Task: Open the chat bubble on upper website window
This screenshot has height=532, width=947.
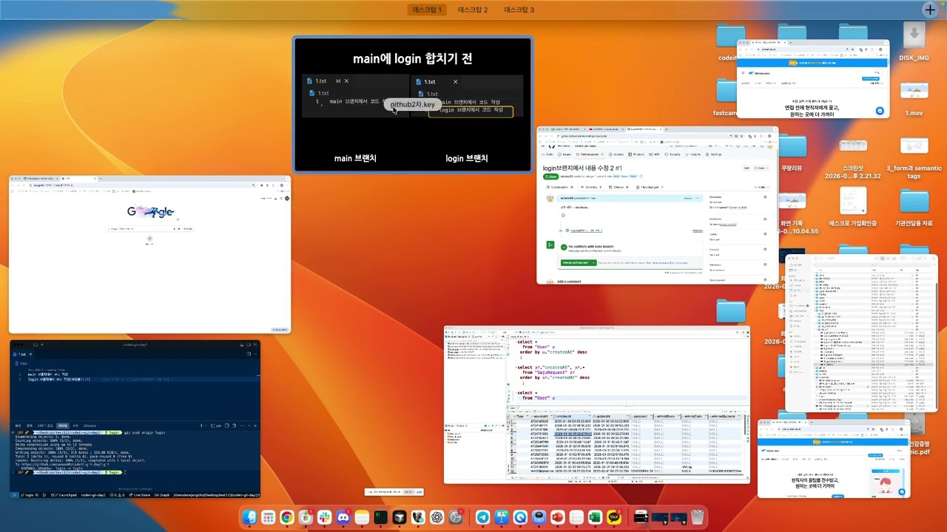Action: (880, 111)
